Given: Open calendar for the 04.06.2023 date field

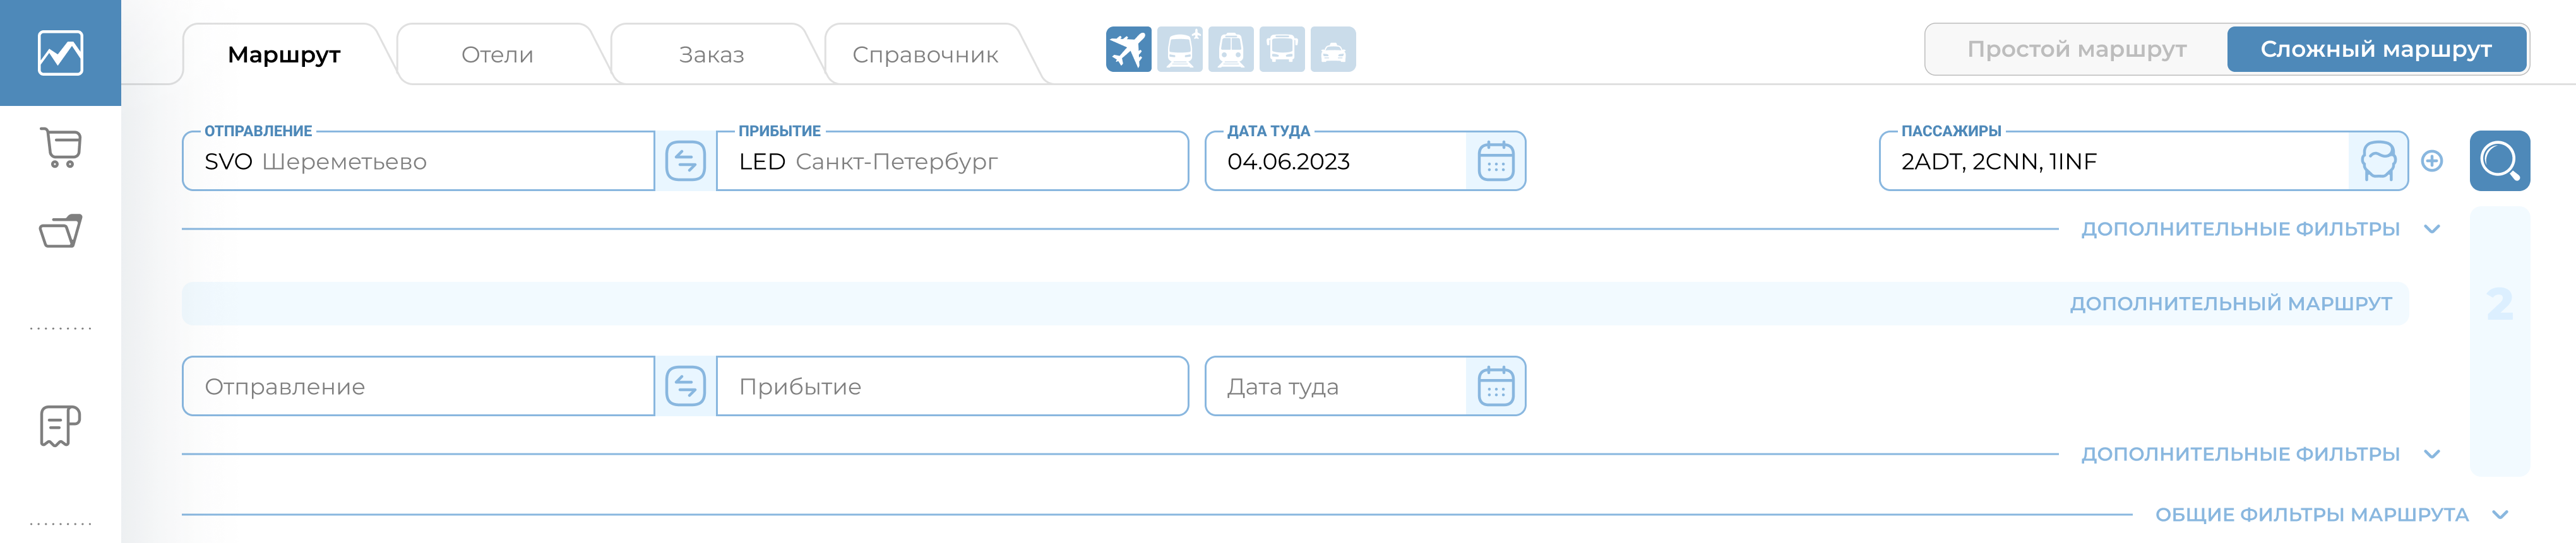Looking at the screenshot, I should pos(1495,161).
